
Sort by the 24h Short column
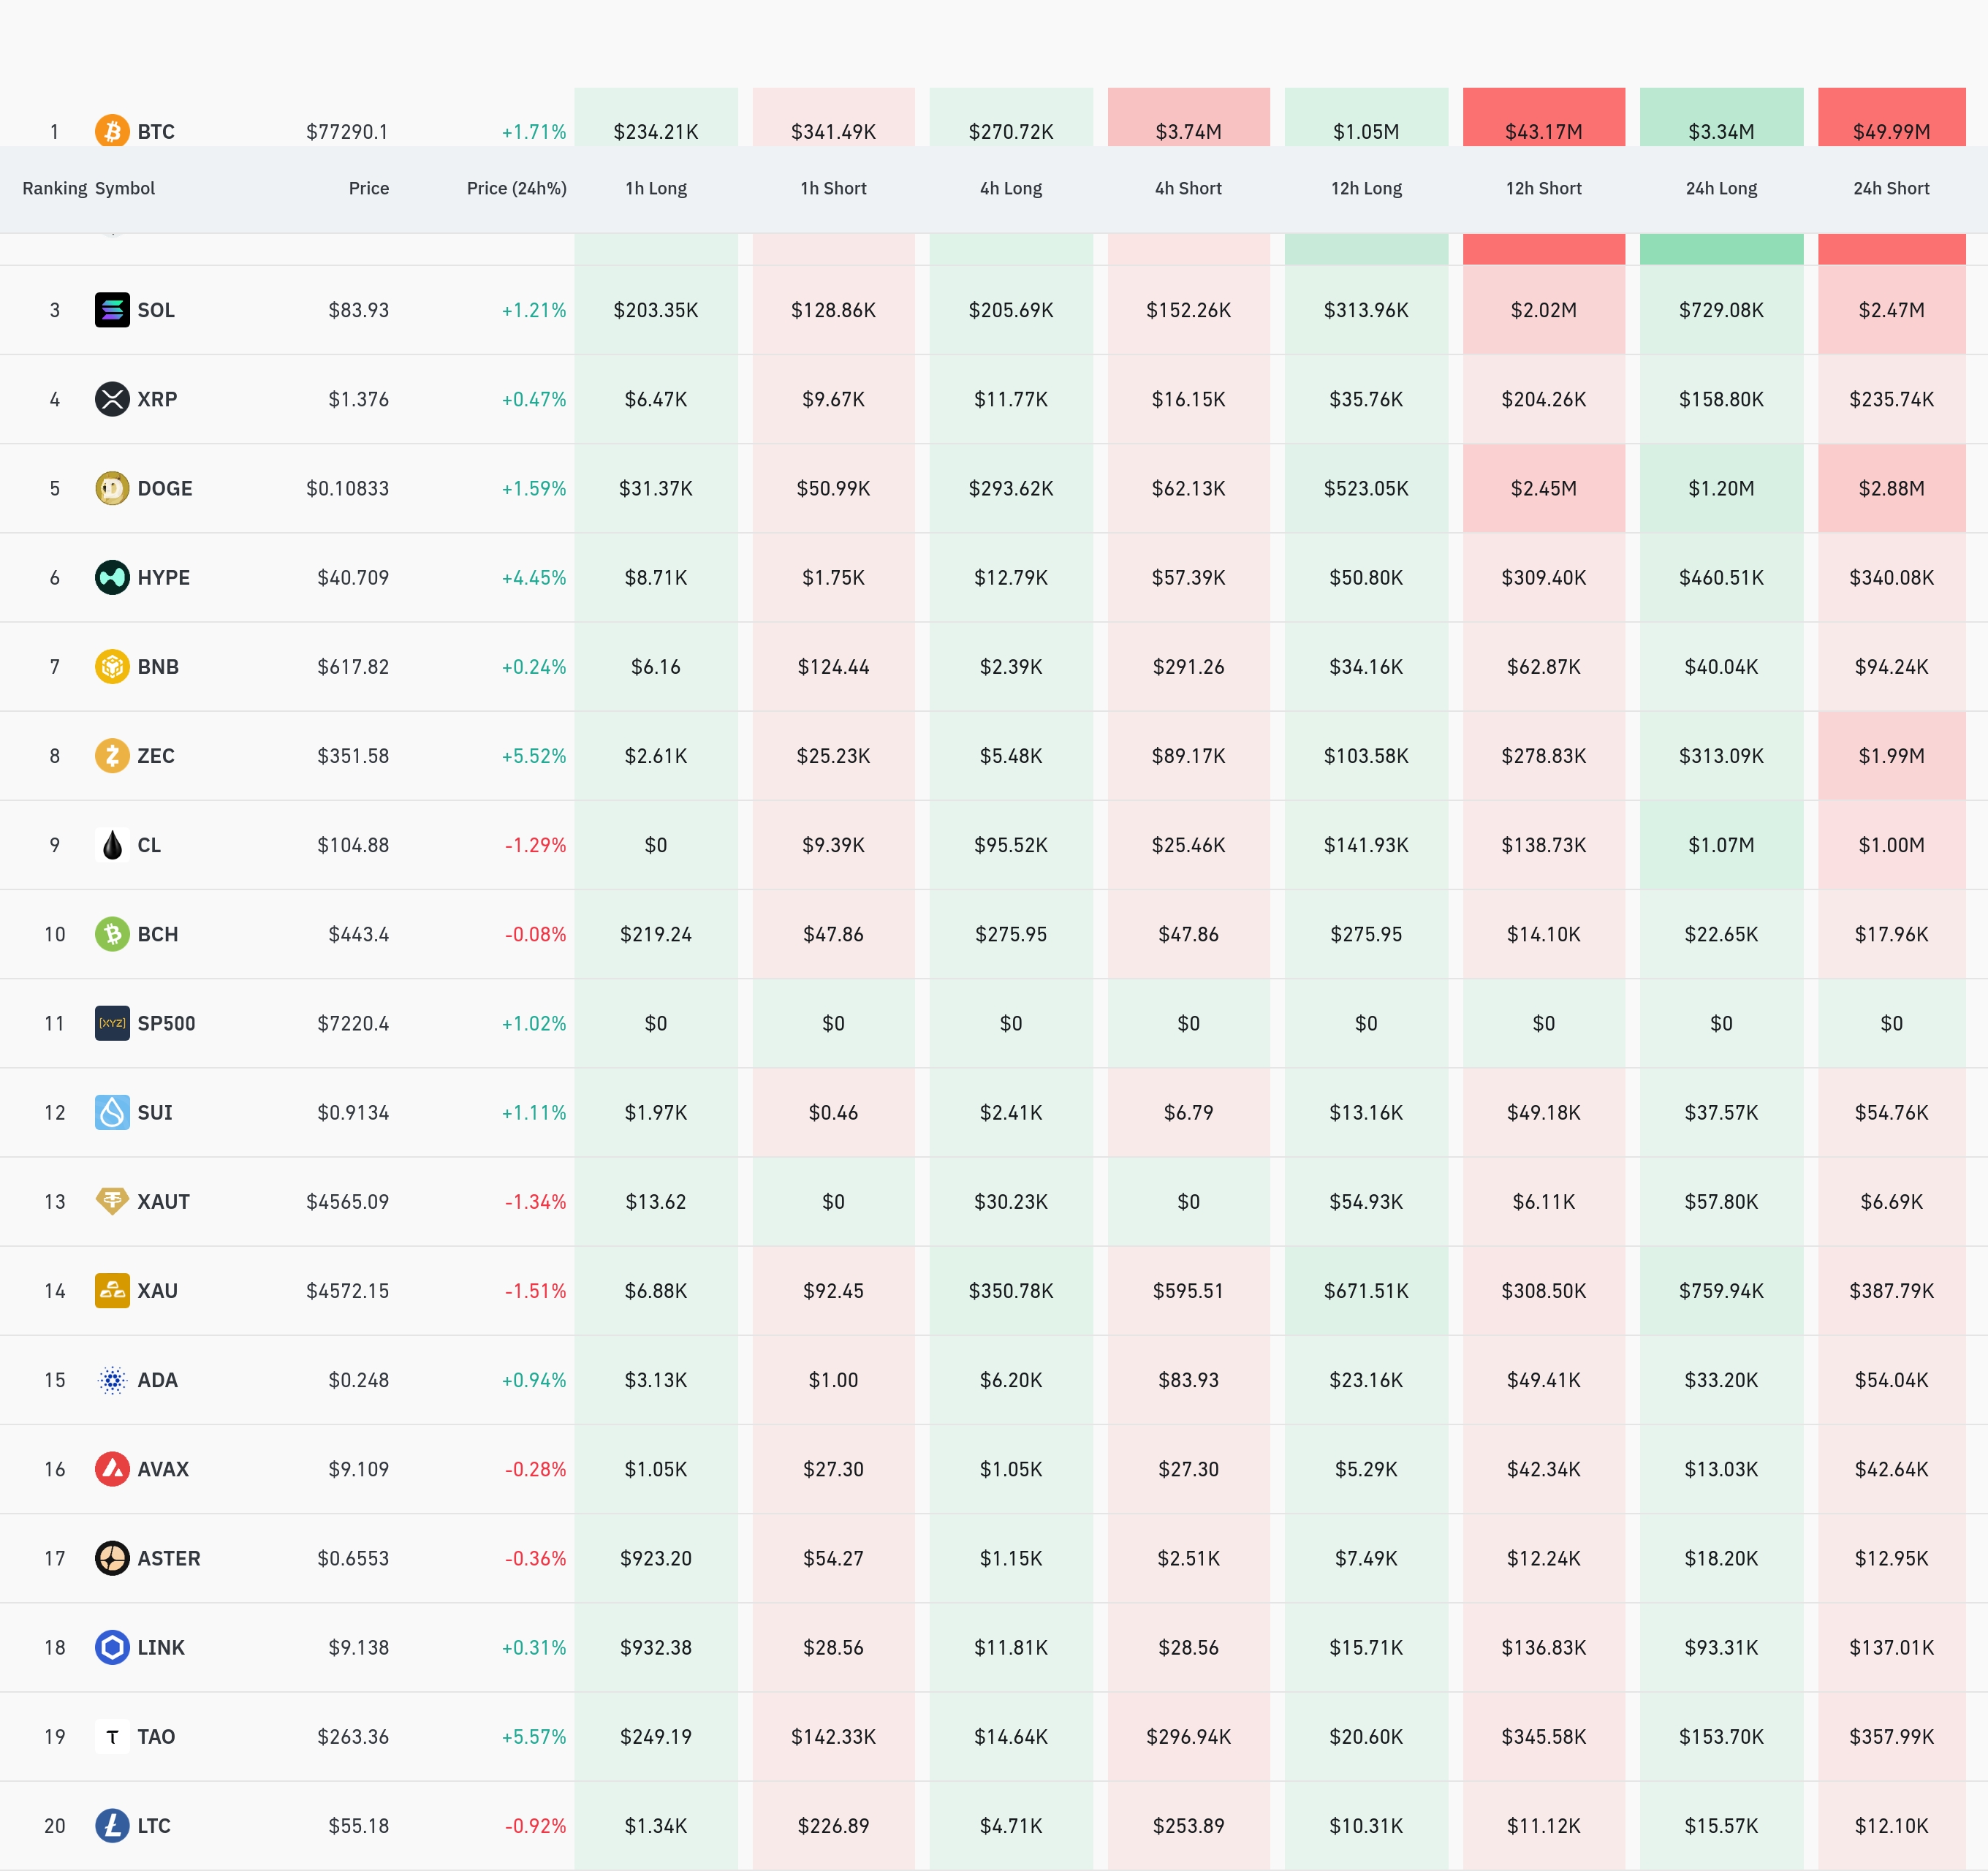(1891, 188)
